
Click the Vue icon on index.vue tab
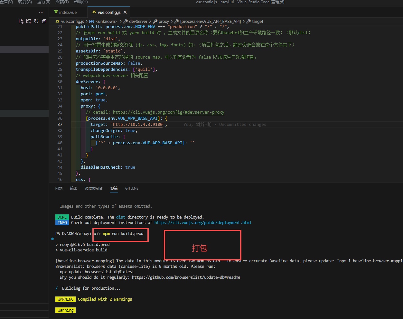coord(56,12)
